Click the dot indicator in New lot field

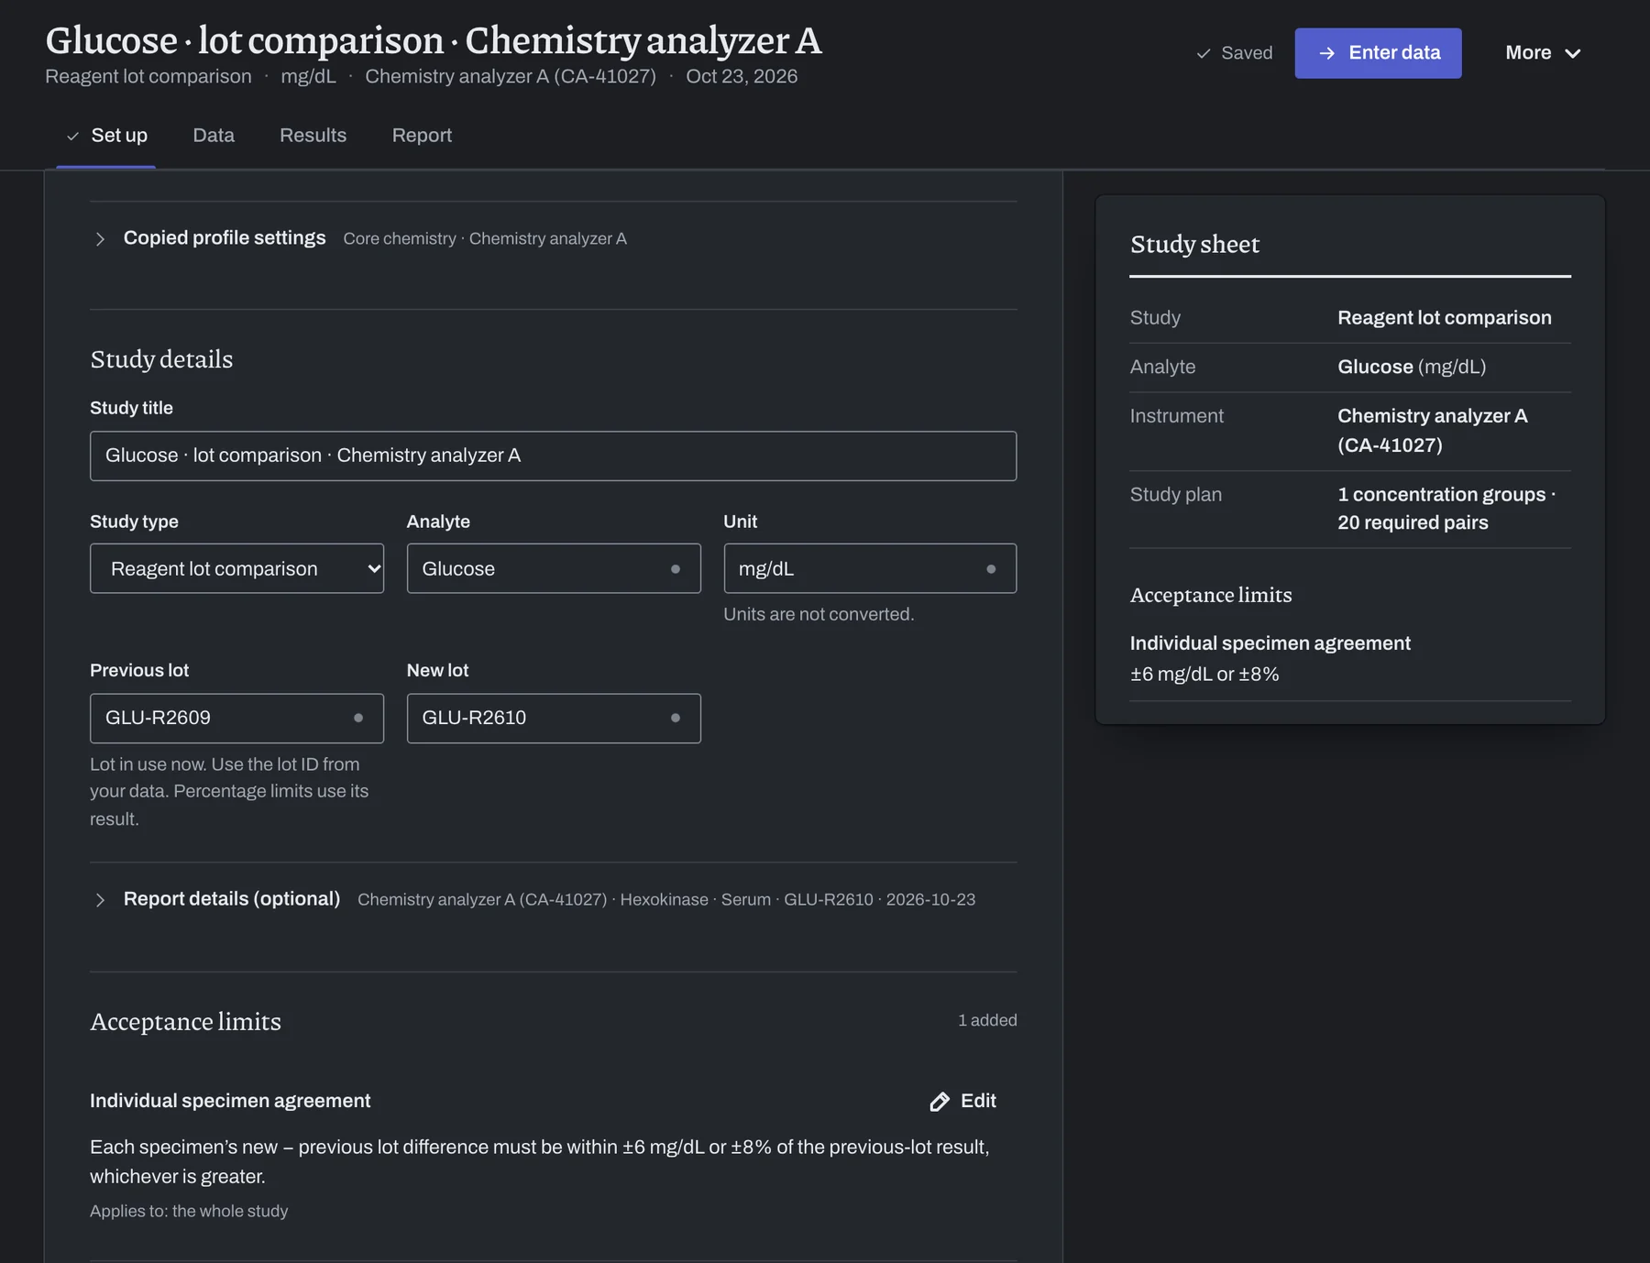tap(676, 718)
